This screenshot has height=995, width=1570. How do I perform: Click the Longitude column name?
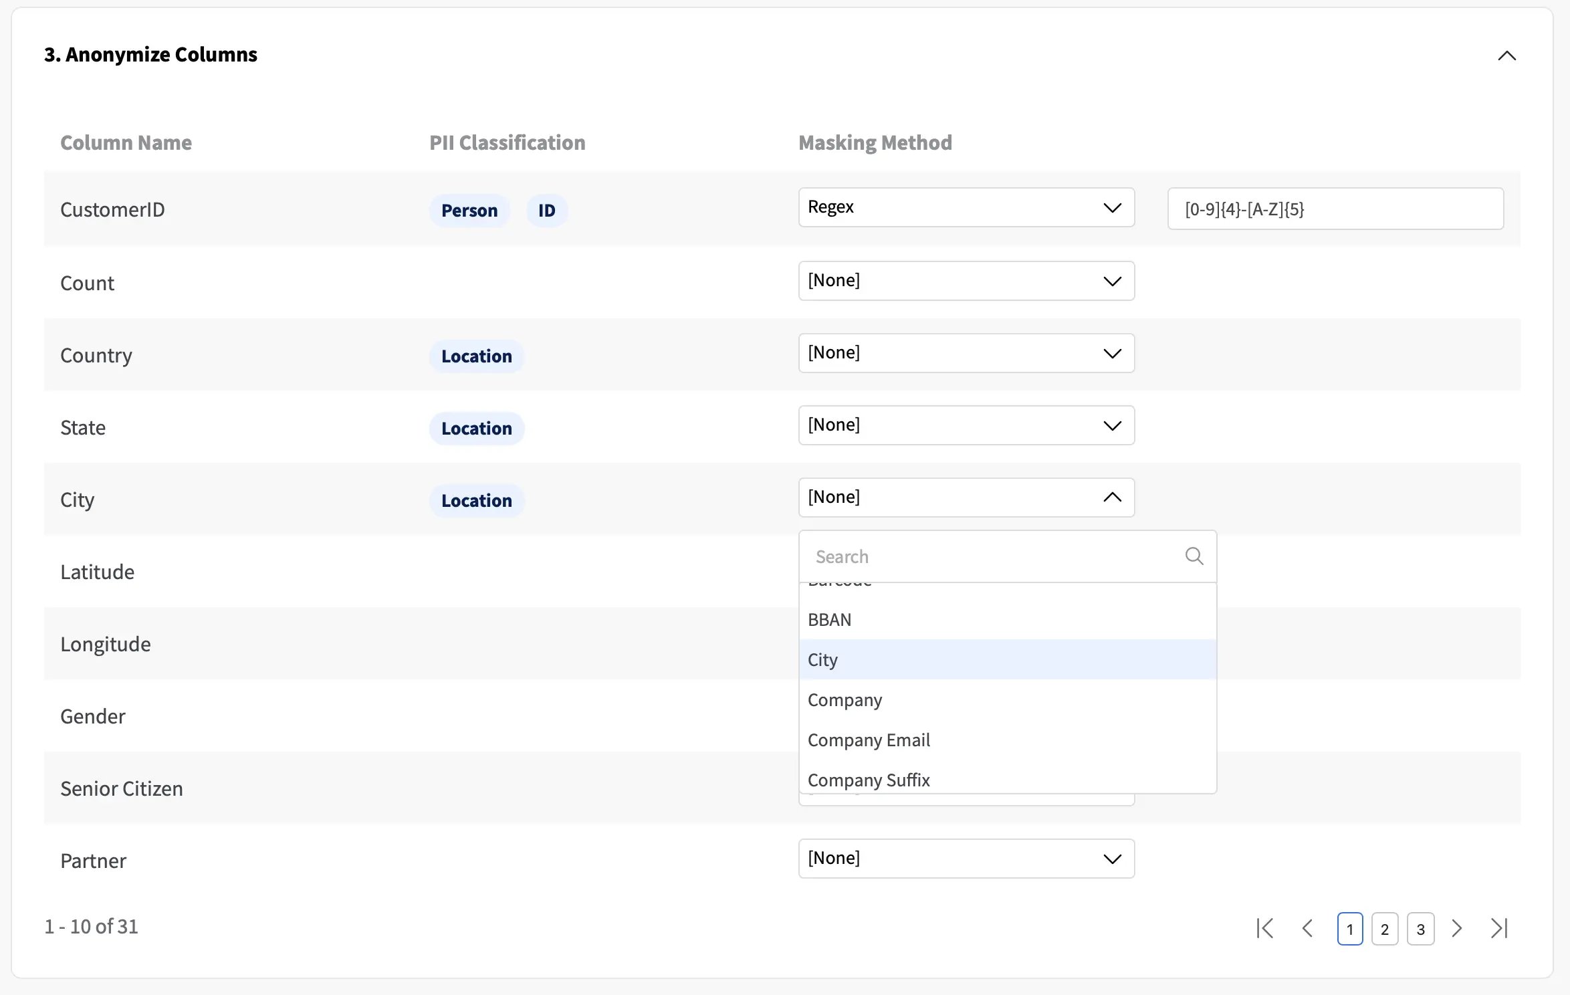106,644
